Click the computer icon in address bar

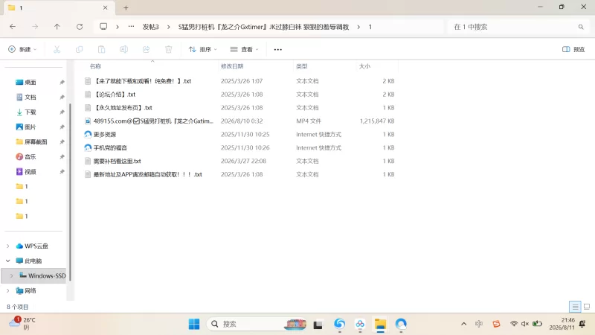[103, 27]
